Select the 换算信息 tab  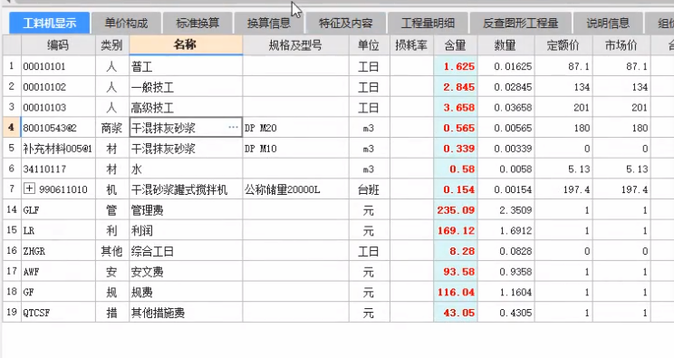click(269, 24)
